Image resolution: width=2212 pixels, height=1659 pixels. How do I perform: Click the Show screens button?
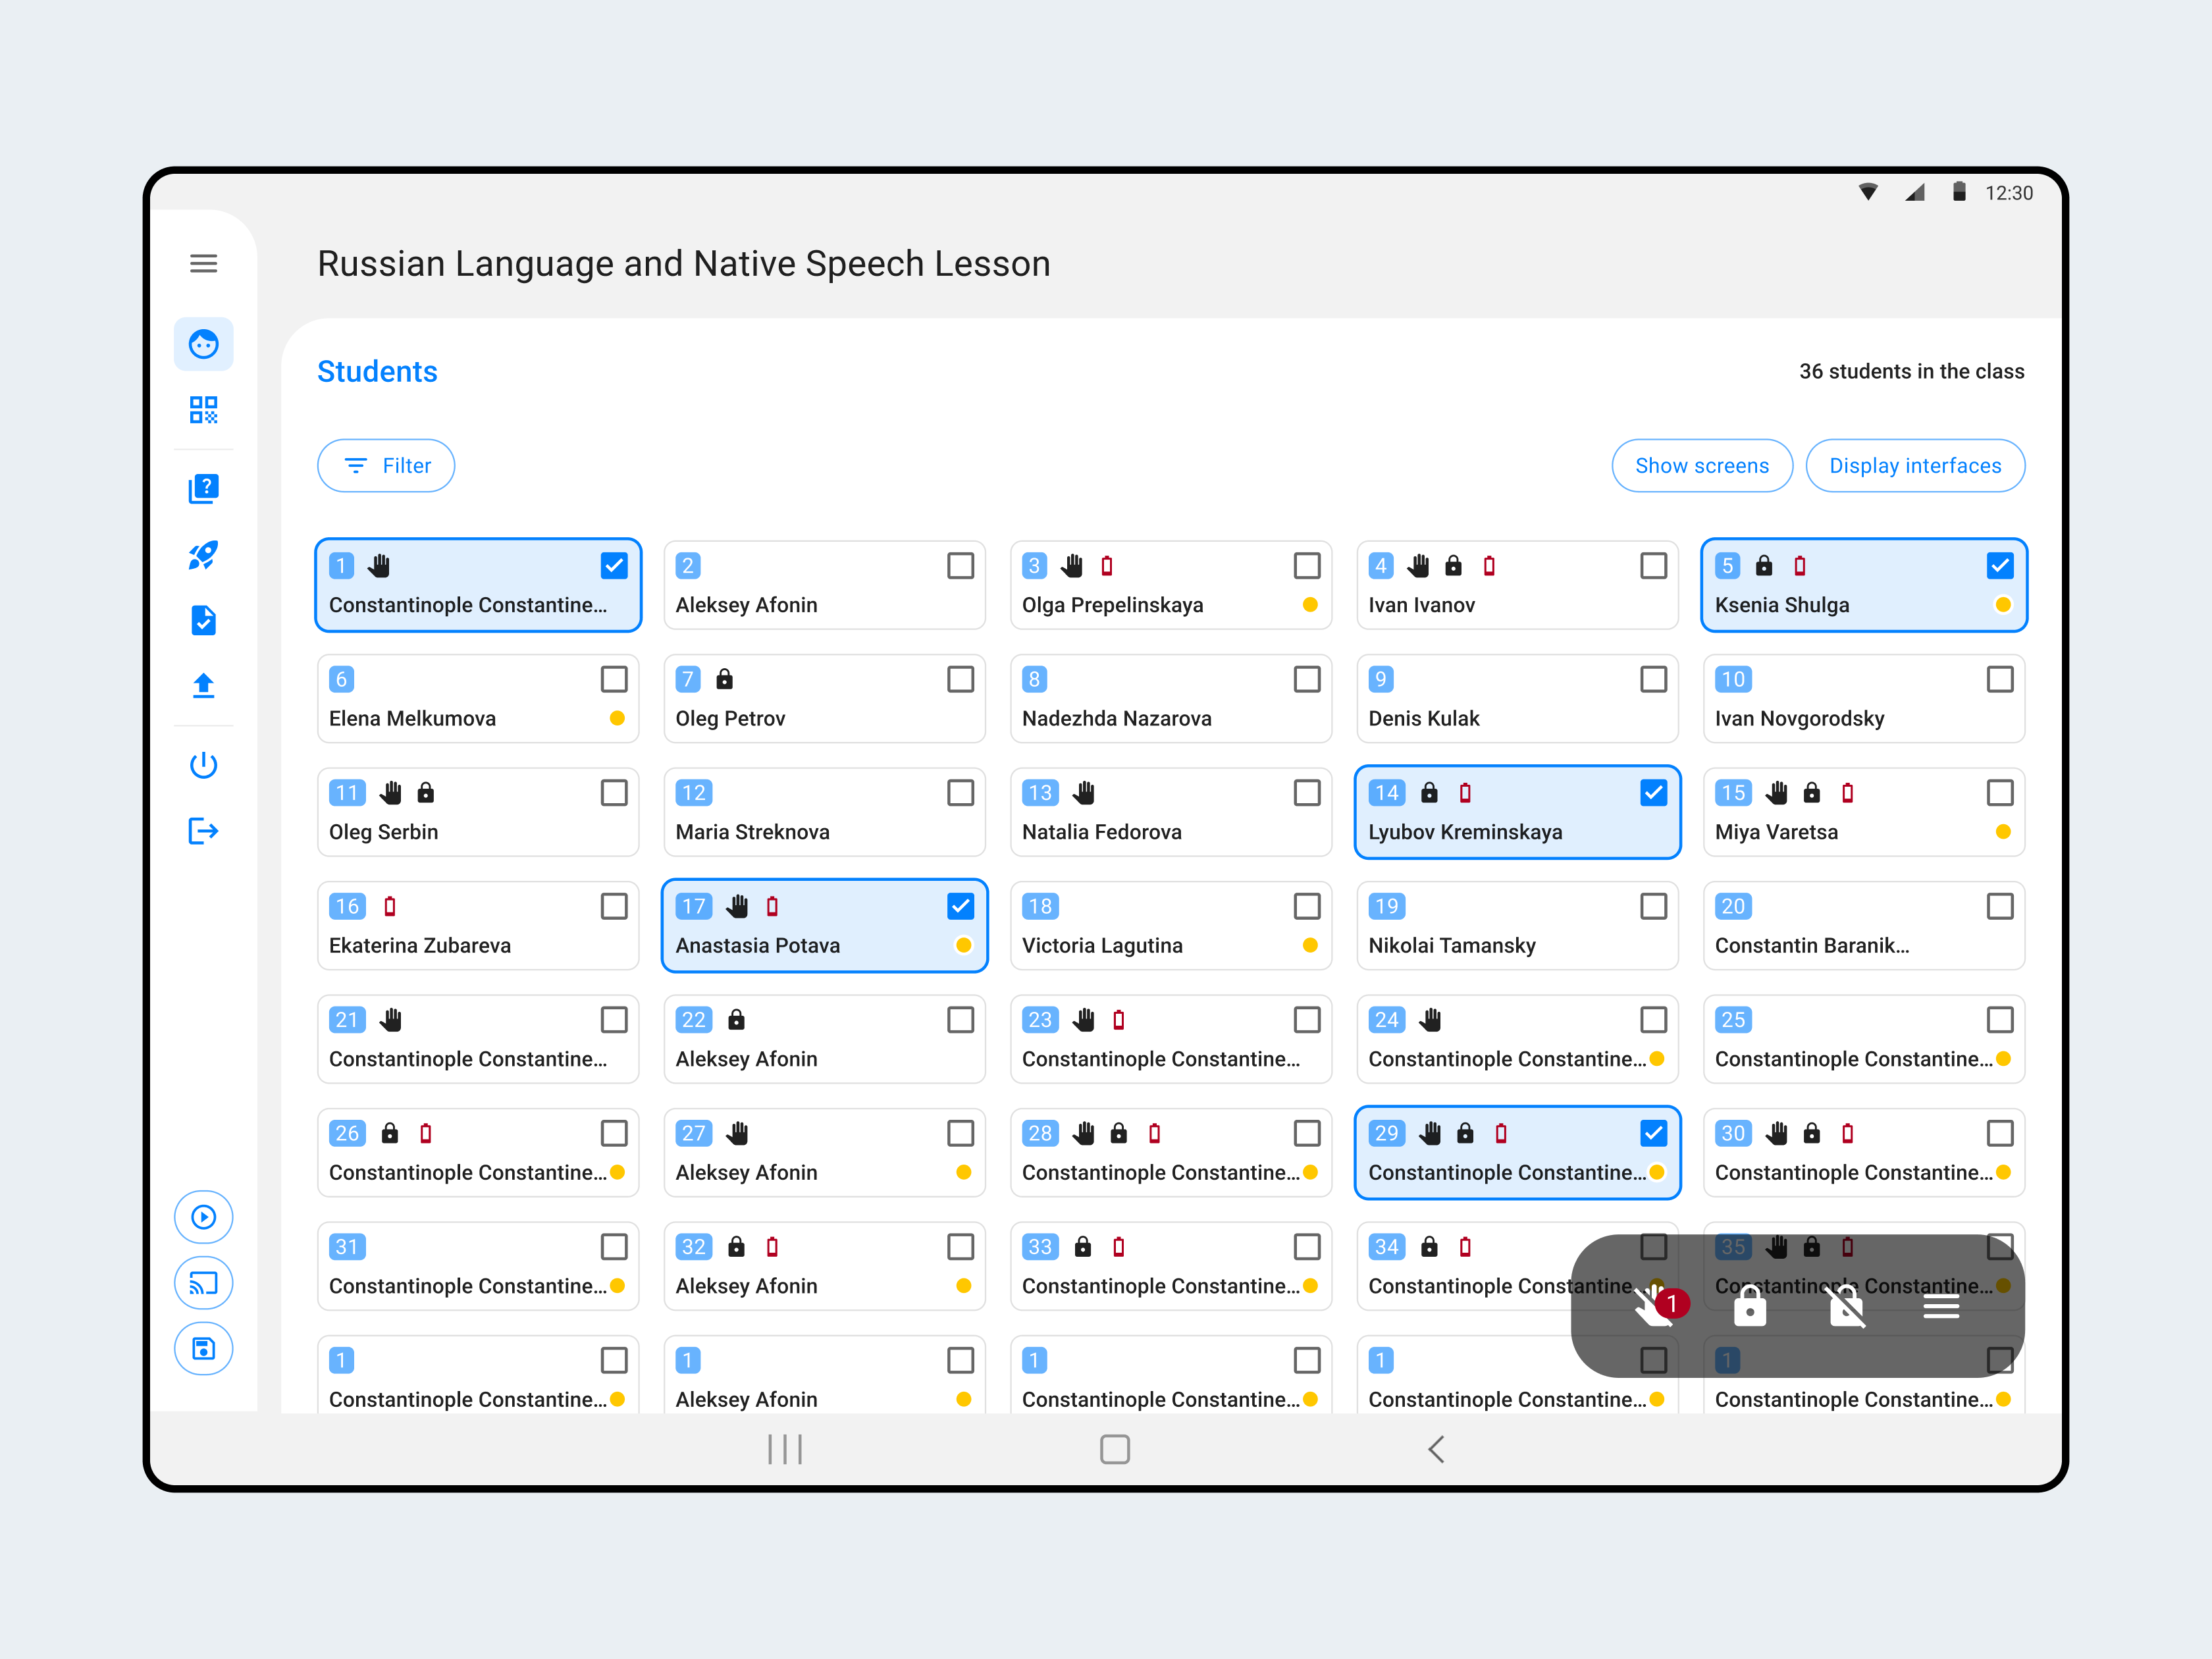[x=1701, y=466]
